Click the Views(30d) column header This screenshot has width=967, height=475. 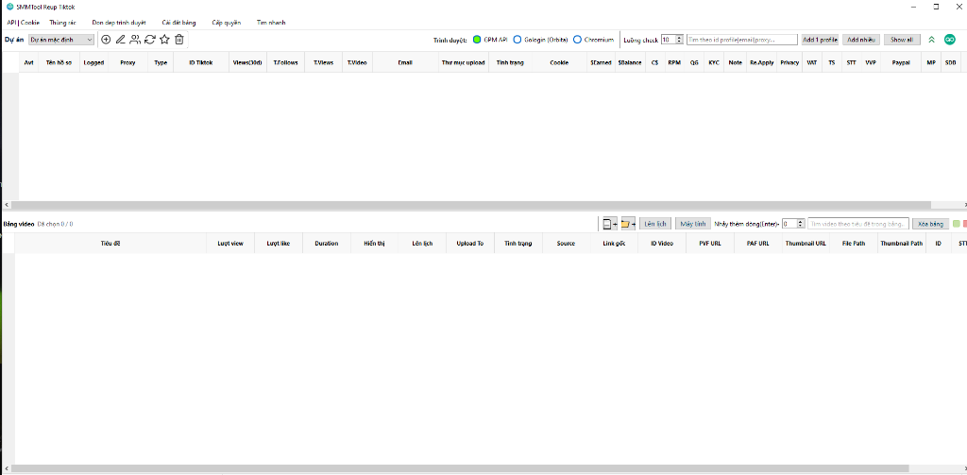247,62
